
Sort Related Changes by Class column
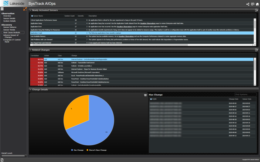click(60, 55)
